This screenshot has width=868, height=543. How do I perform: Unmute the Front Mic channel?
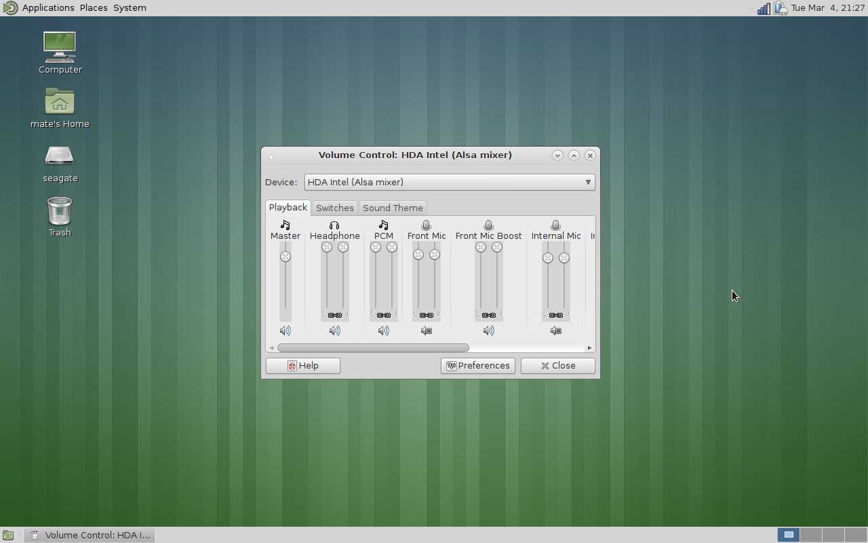click(426, 331)
